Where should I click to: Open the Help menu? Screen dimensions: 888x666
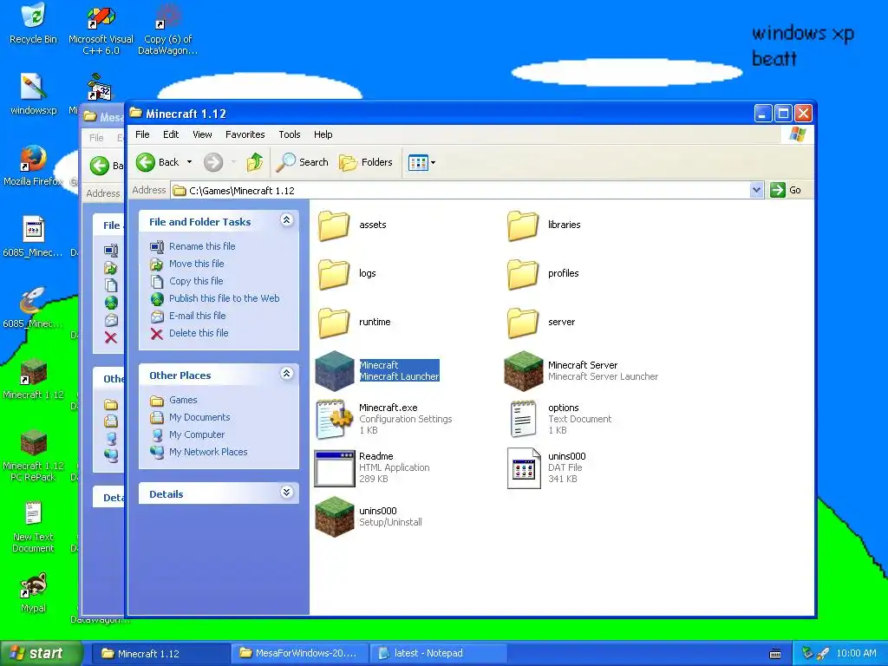point(323,134)
